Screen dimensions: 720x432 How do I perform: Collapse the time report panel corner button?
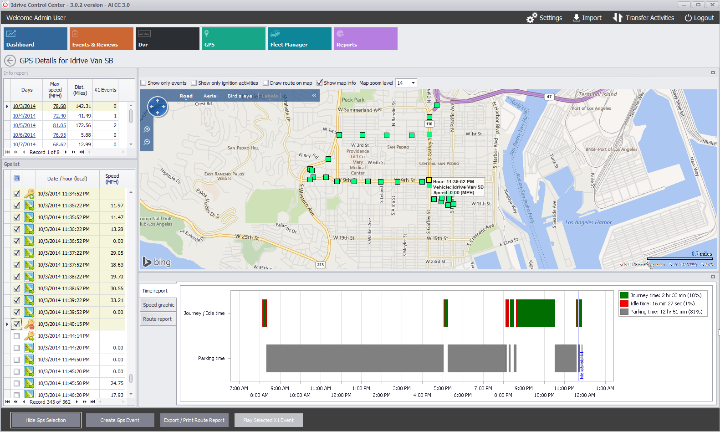click(x=713, y=277)
